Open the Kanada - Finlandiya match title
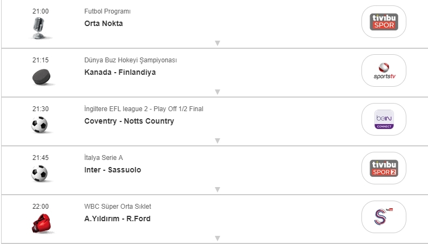The height and width of the screenshot is (244, 428). pyautogui.click(x=120, y=72)
